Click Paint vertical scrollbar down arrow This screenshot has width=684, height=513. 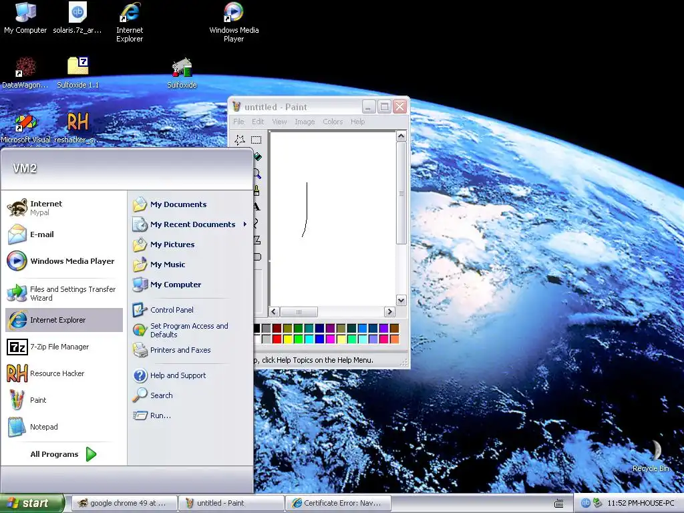pyautogui.click(x=401, y=300)
